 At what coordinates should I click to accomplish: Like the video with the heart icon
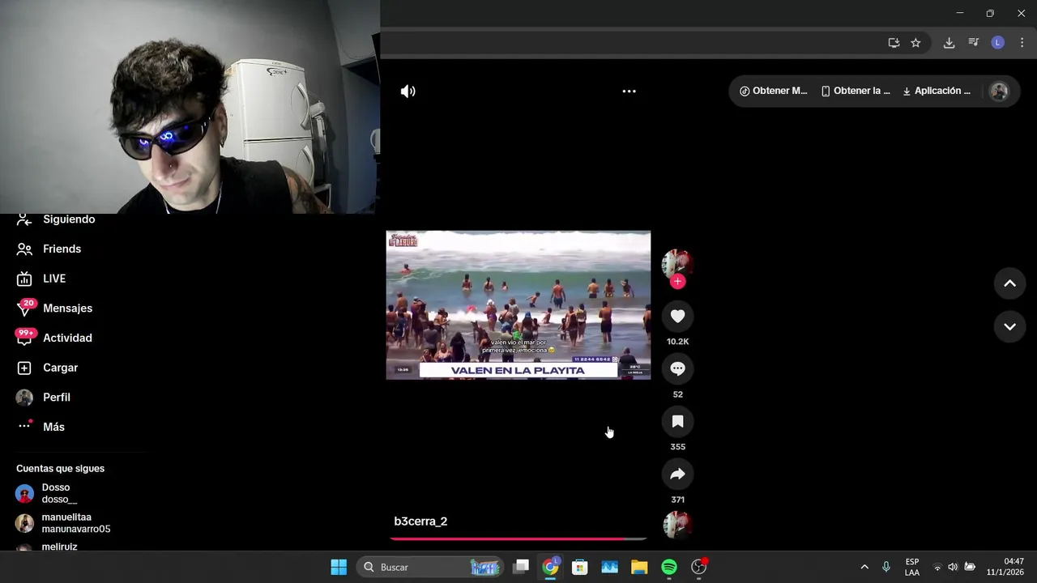[x=678, y=317]
